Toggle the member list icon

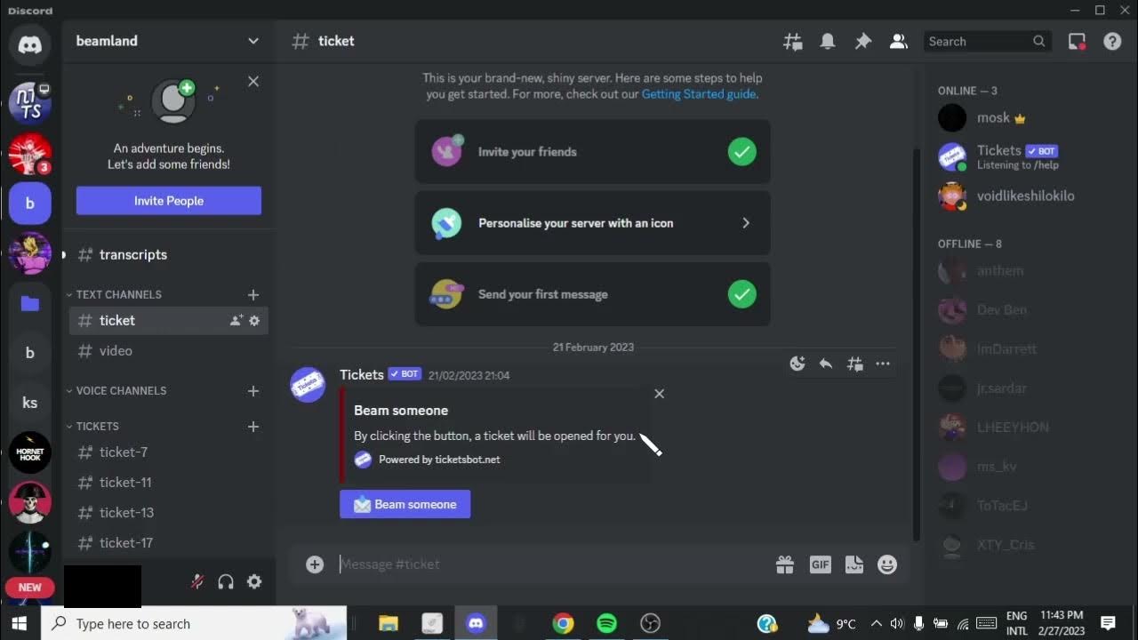click(x=898, y=42)
